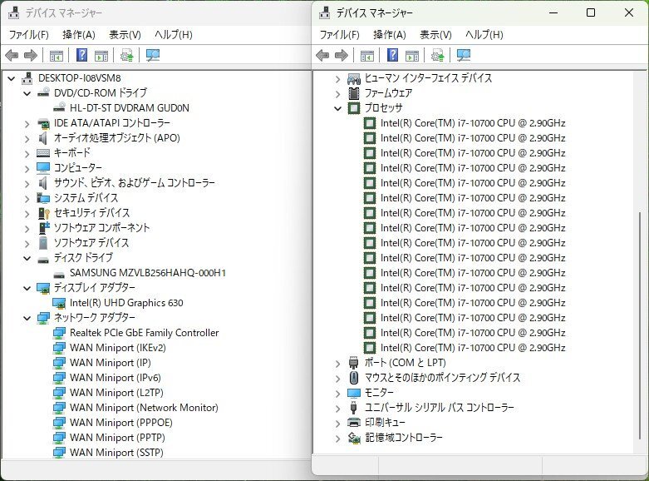Select the SAMSUNG MZVLB256HAHQ-000H1 disk drive
The height and width of the screenshot is (481, 649).
148,273
